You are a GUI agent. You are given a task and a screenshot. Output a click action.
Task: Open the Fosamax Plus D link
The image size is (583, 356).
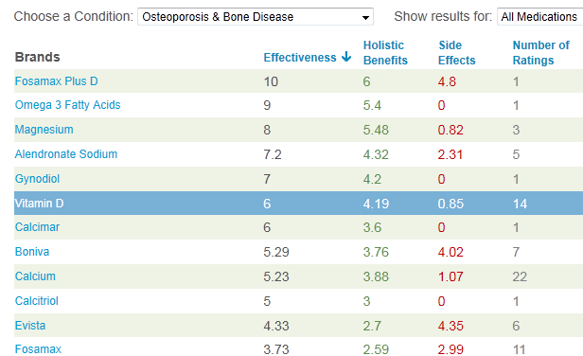click(x=57, y=81)
